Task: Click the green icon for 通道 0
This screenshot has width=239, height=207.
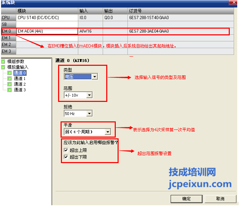Action: (x=10, y=73)
